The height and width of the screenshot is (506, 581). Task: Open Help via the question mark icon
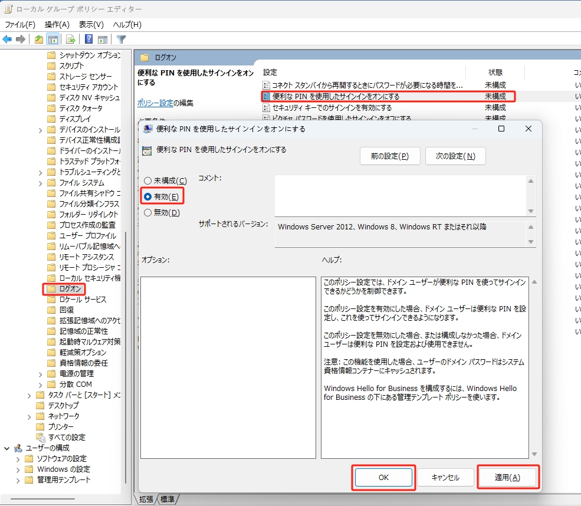[88, 40]
